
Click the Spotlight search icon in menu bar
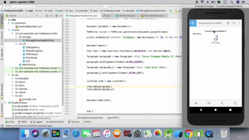232,2
